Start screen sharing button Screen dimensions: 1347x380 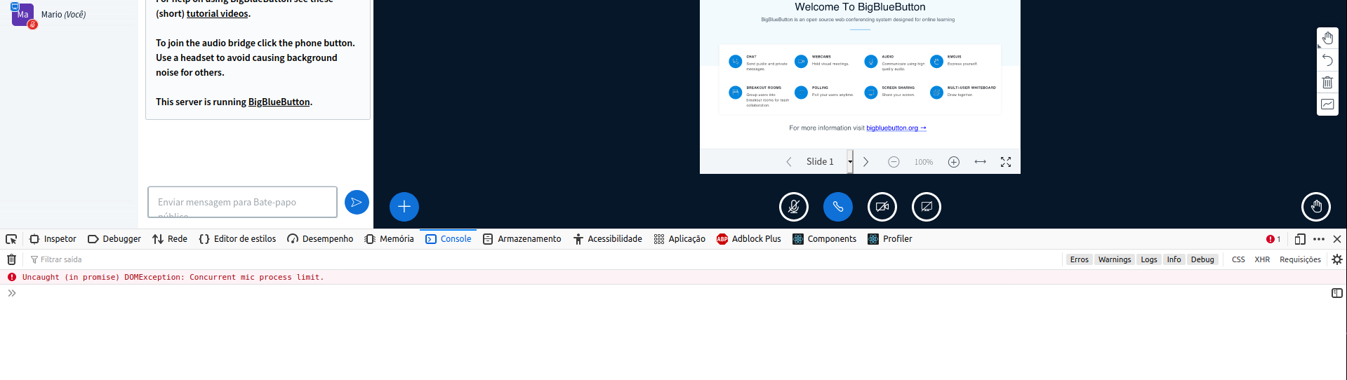(927, 207)
